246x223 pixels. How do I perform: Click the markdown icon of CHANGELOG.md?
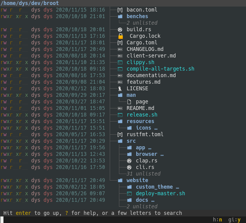[120, 49]
